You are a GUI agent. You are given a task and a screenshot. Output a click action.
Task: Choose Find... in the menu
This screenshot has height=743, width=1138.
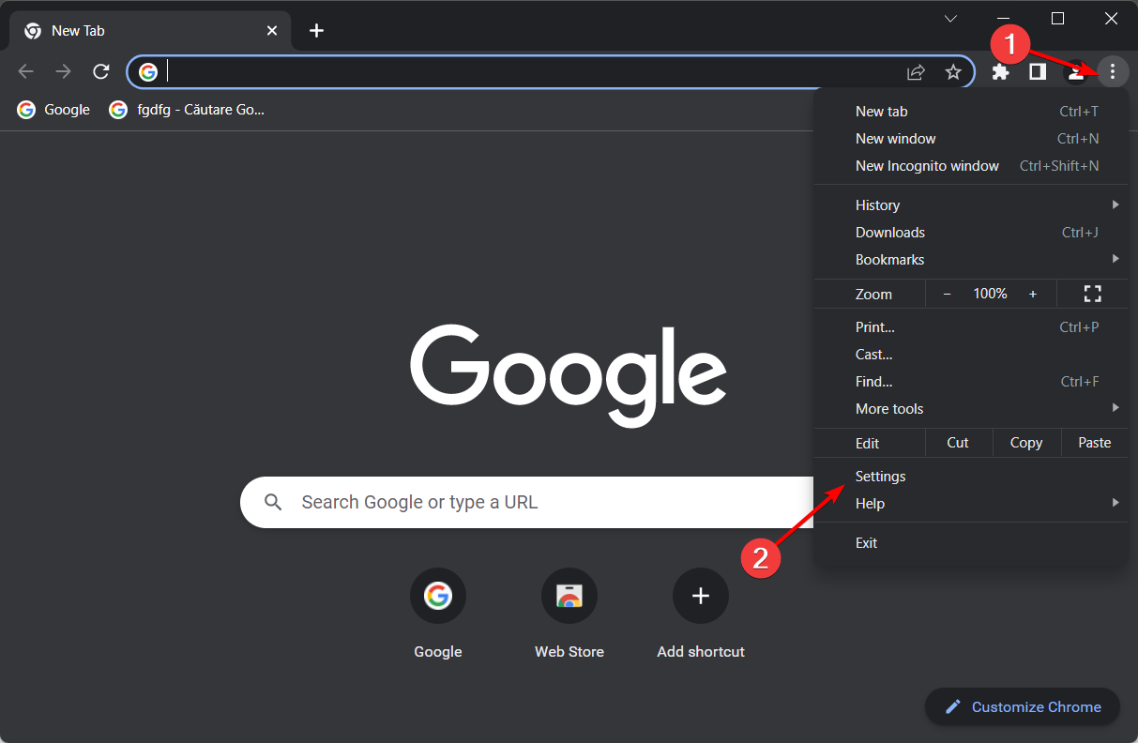971,382
